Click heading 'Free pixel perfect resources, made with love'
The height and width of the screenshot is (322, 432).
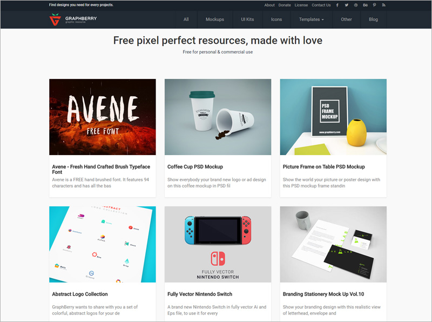tap(218, 41)
